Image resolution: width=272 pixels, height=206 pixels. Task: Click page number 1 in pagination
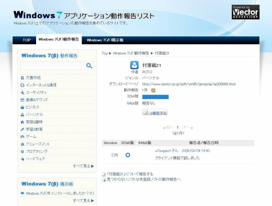tap(177, 127)
